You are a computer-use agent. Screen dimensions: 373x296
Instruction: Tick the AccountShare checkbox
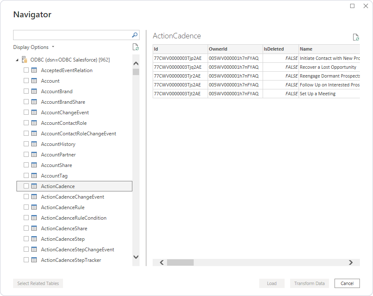click(26, 165)
